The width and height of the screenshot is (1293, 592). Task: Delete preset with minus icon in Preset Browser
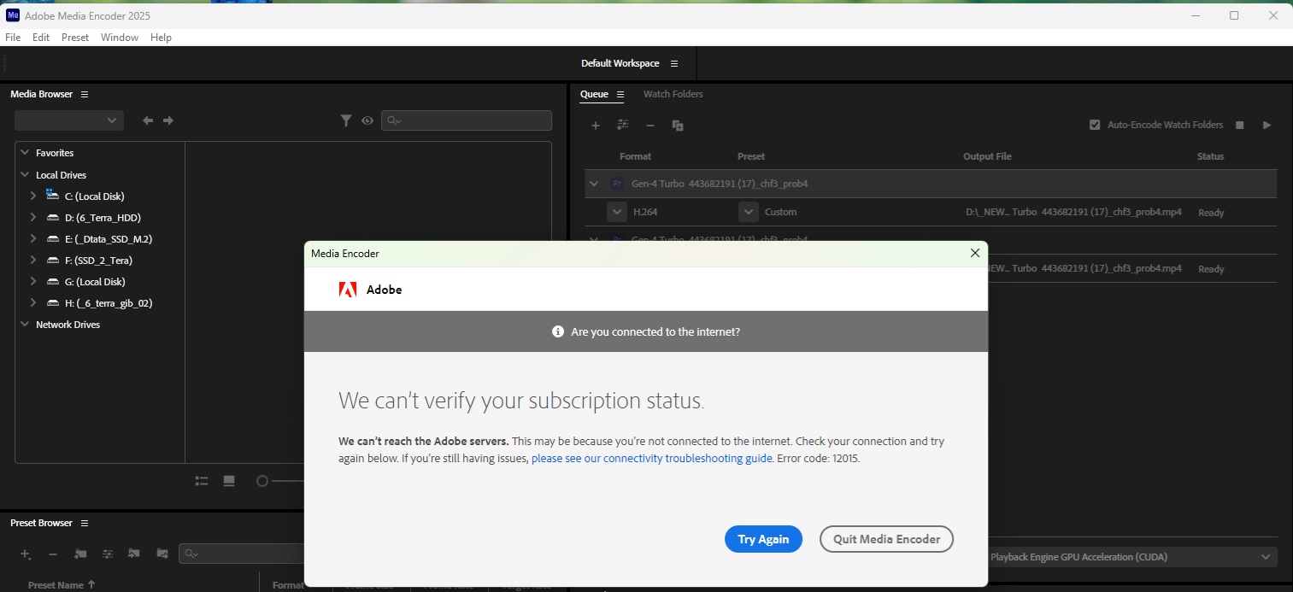pos(53,554)
